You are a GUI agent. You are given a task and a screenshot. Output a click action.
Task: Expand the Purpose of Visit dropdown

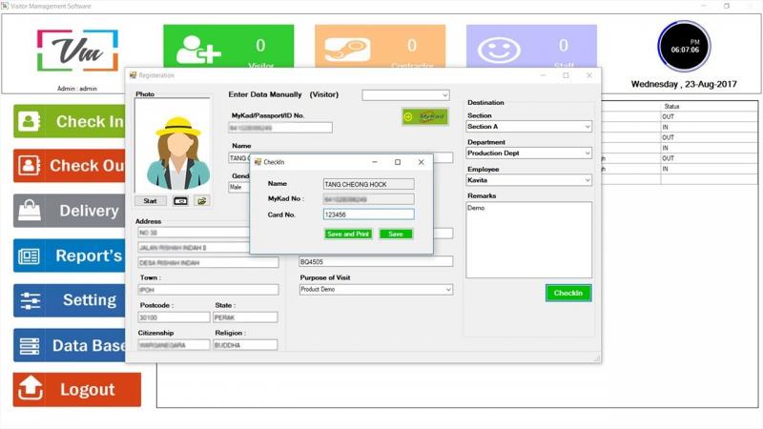pos(376,290)
